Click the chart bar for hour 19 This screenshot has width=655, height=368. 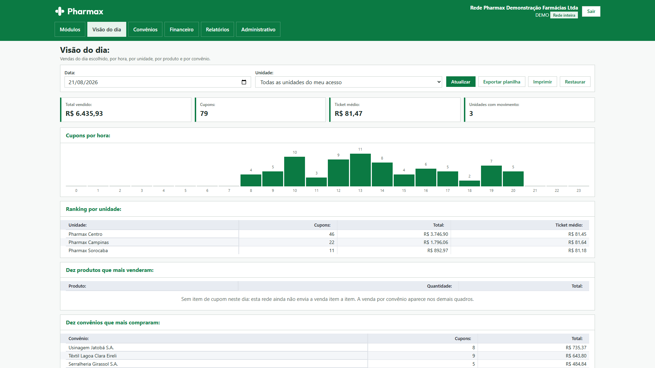click(x=491, y=176)
